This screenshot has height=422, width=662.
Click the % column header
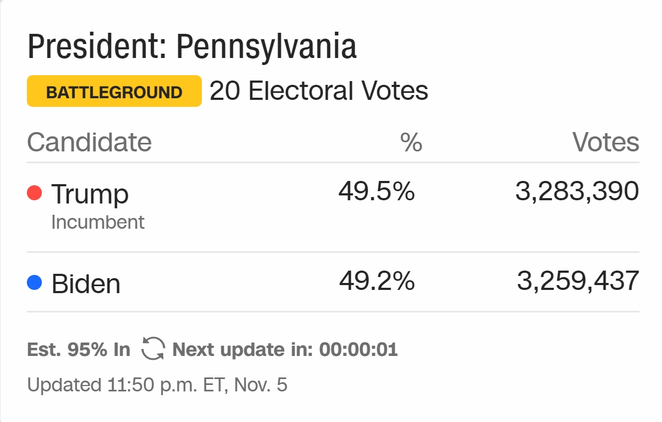(412, 142)
